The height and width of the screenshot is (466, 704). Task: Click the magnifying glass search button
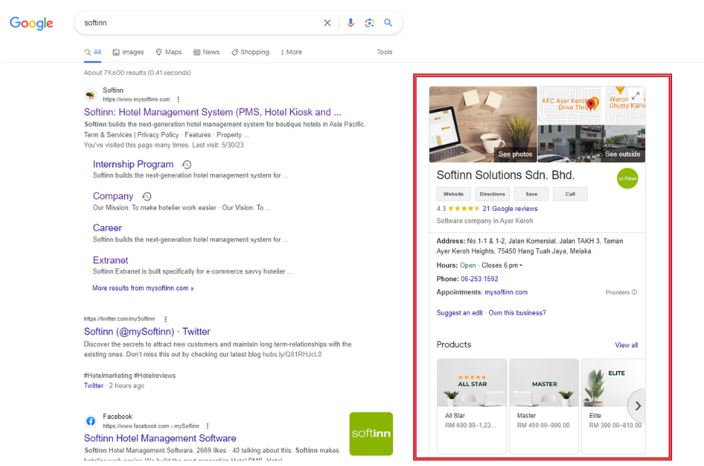(x=388, y=23)
